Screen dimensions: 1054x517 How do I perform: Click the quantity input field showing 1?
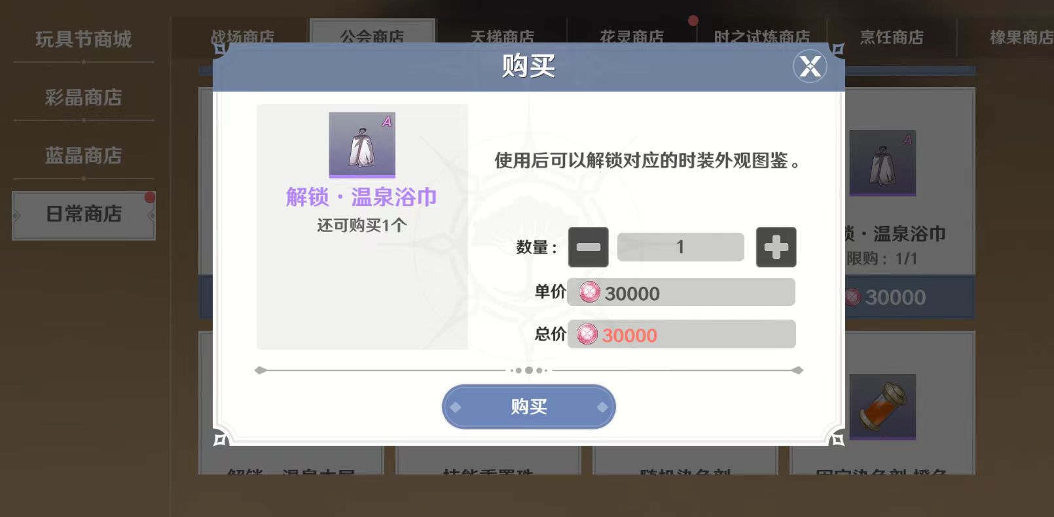[680, 247]
